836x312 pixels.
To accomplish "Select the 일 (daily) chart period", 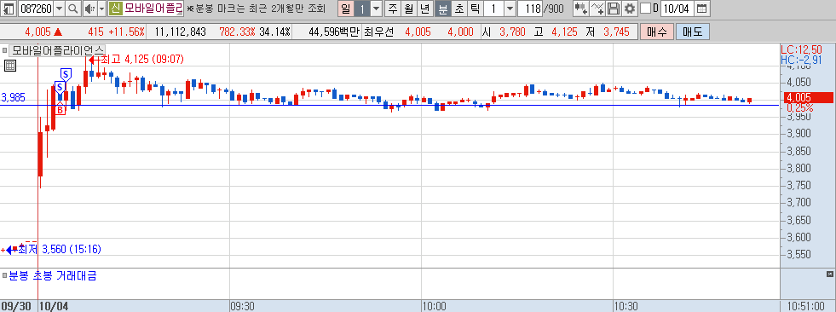I will pos(346,8).
